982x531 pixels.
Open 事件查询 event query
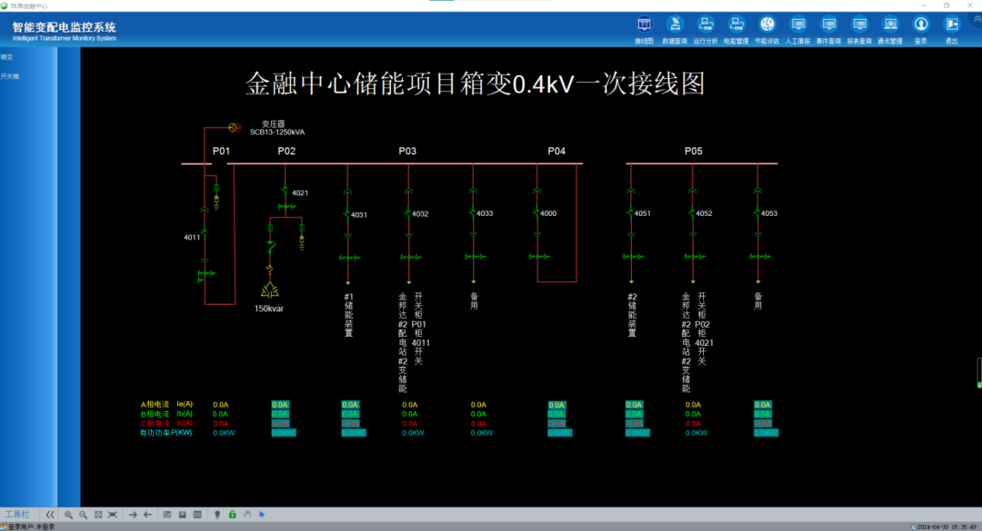tap(828, 29)
